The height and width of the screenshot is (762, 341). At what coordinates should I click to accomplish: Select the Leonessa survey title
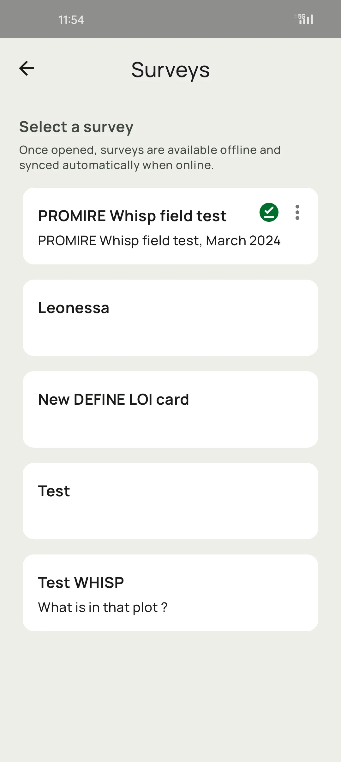74,308
